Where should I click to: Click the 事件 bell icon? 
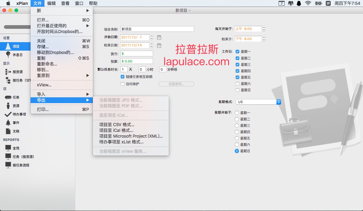pos(8,123)
